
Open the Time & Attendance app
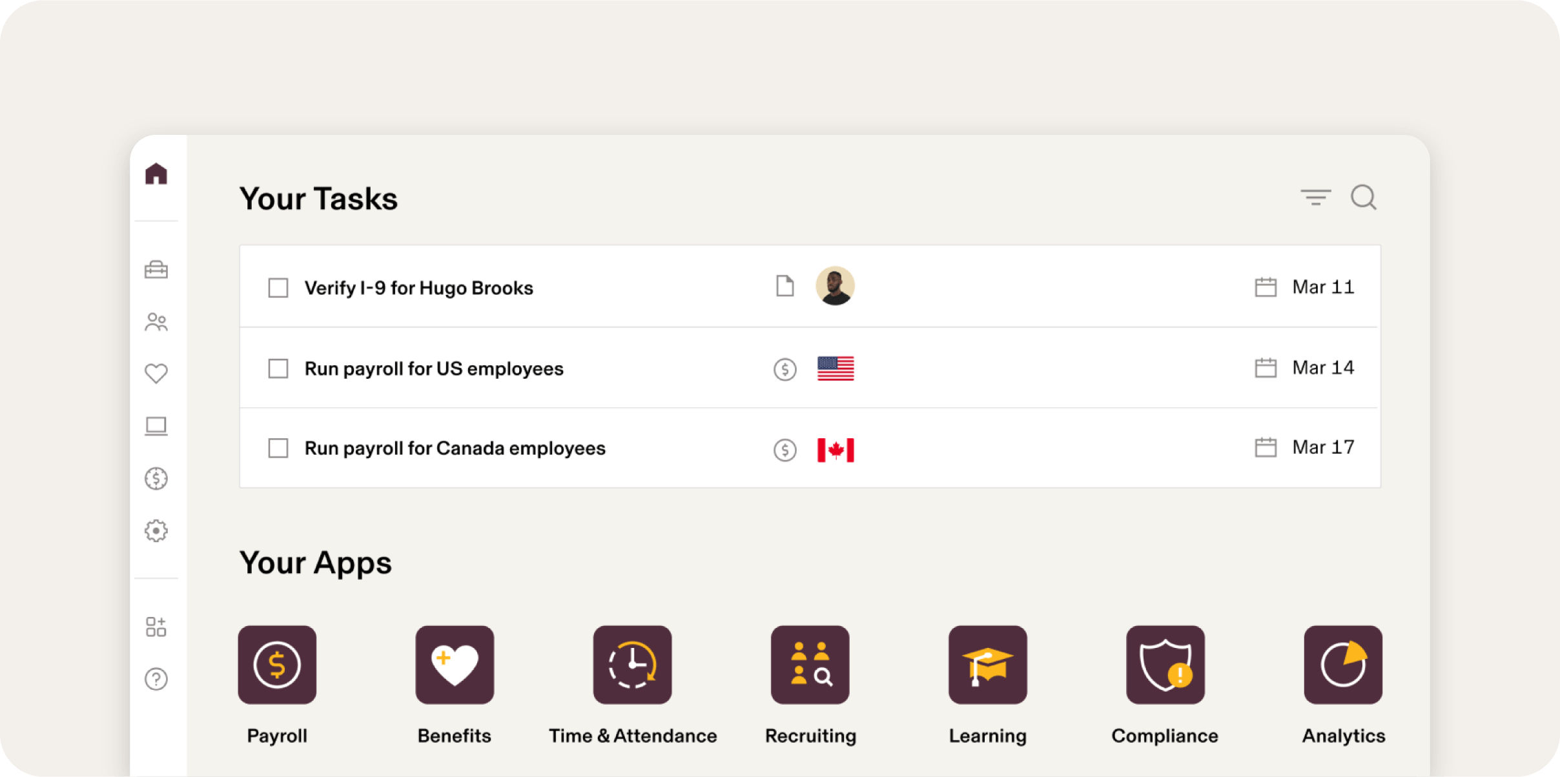(x=632, y=665)
